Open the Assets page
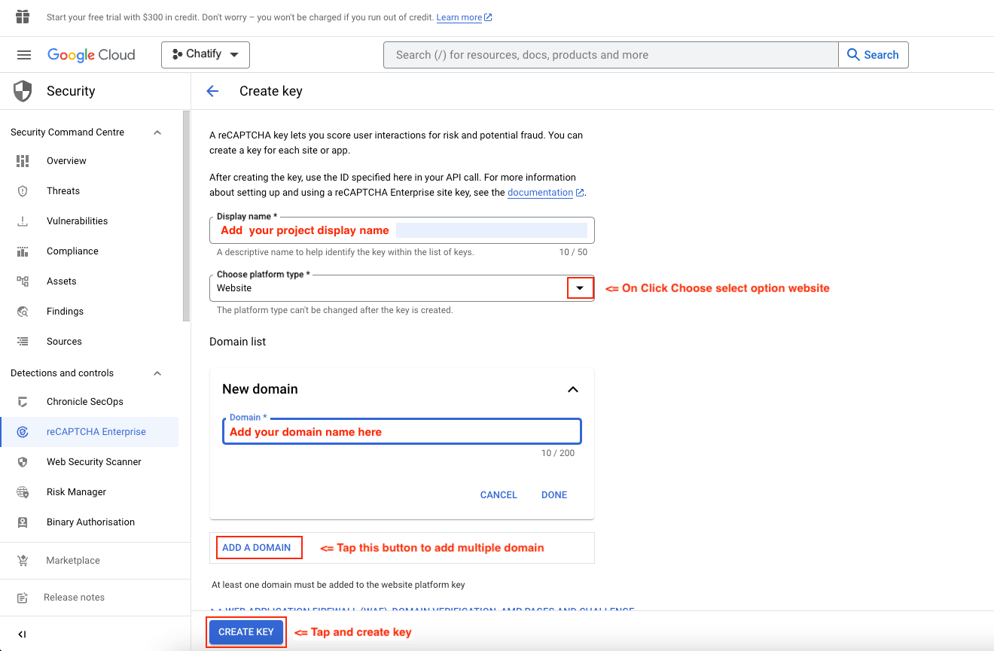994x651 pixels. [60, 281]
